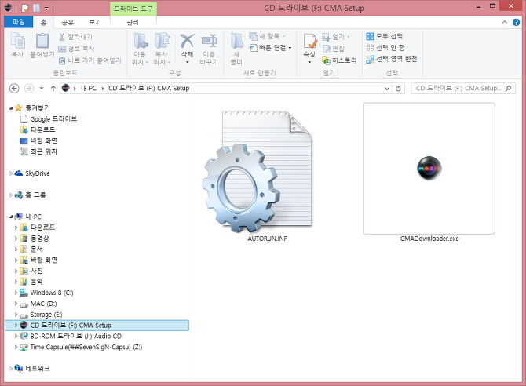Select Music (음악) under 내 PC
Image resolution: width=526 pixels, height=386 pixels.
pyautogui.click(x=31, y=282)
